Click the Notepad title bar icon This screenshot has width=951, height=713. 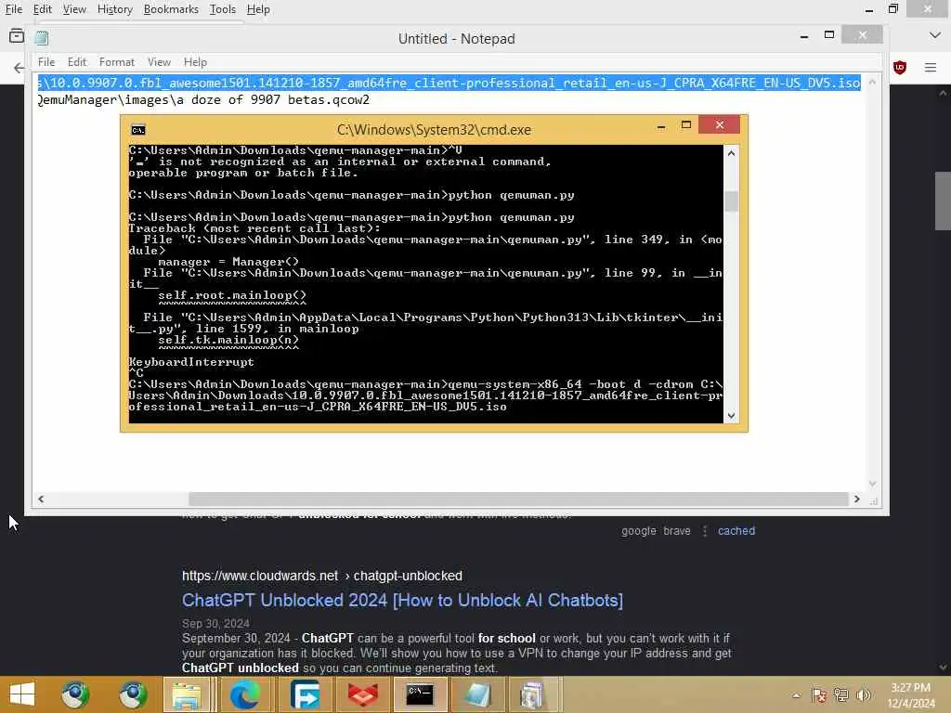41,38
